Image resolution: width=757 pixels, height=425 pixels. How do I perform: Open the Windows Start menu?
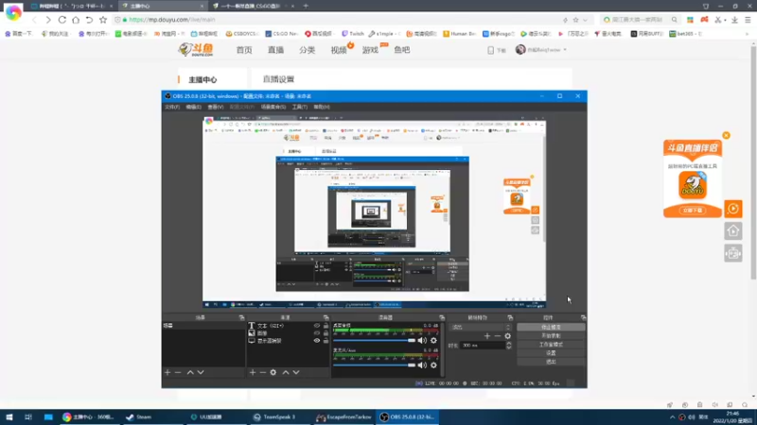(x=9, y=416)
